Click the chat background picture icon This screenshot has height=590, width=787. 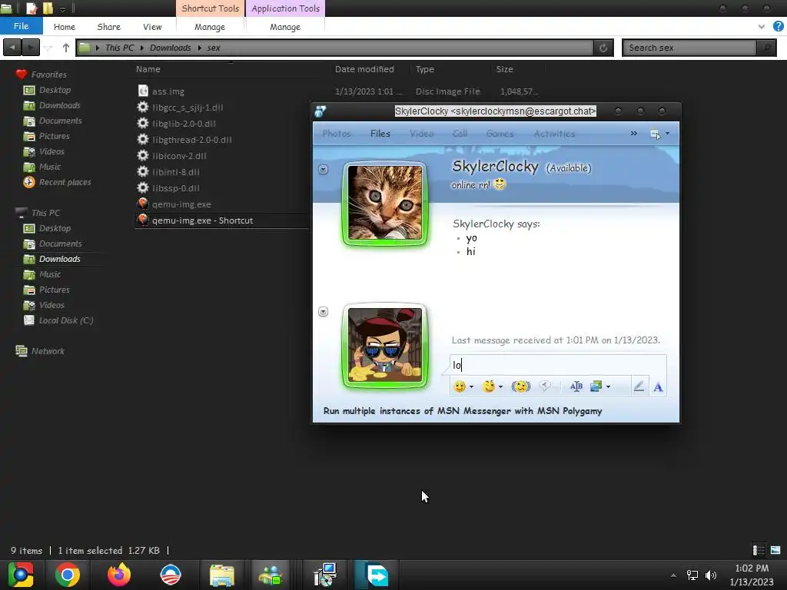point(596,386)
